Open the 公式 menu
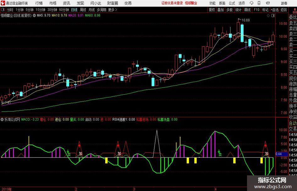 [x=232, y=3]
